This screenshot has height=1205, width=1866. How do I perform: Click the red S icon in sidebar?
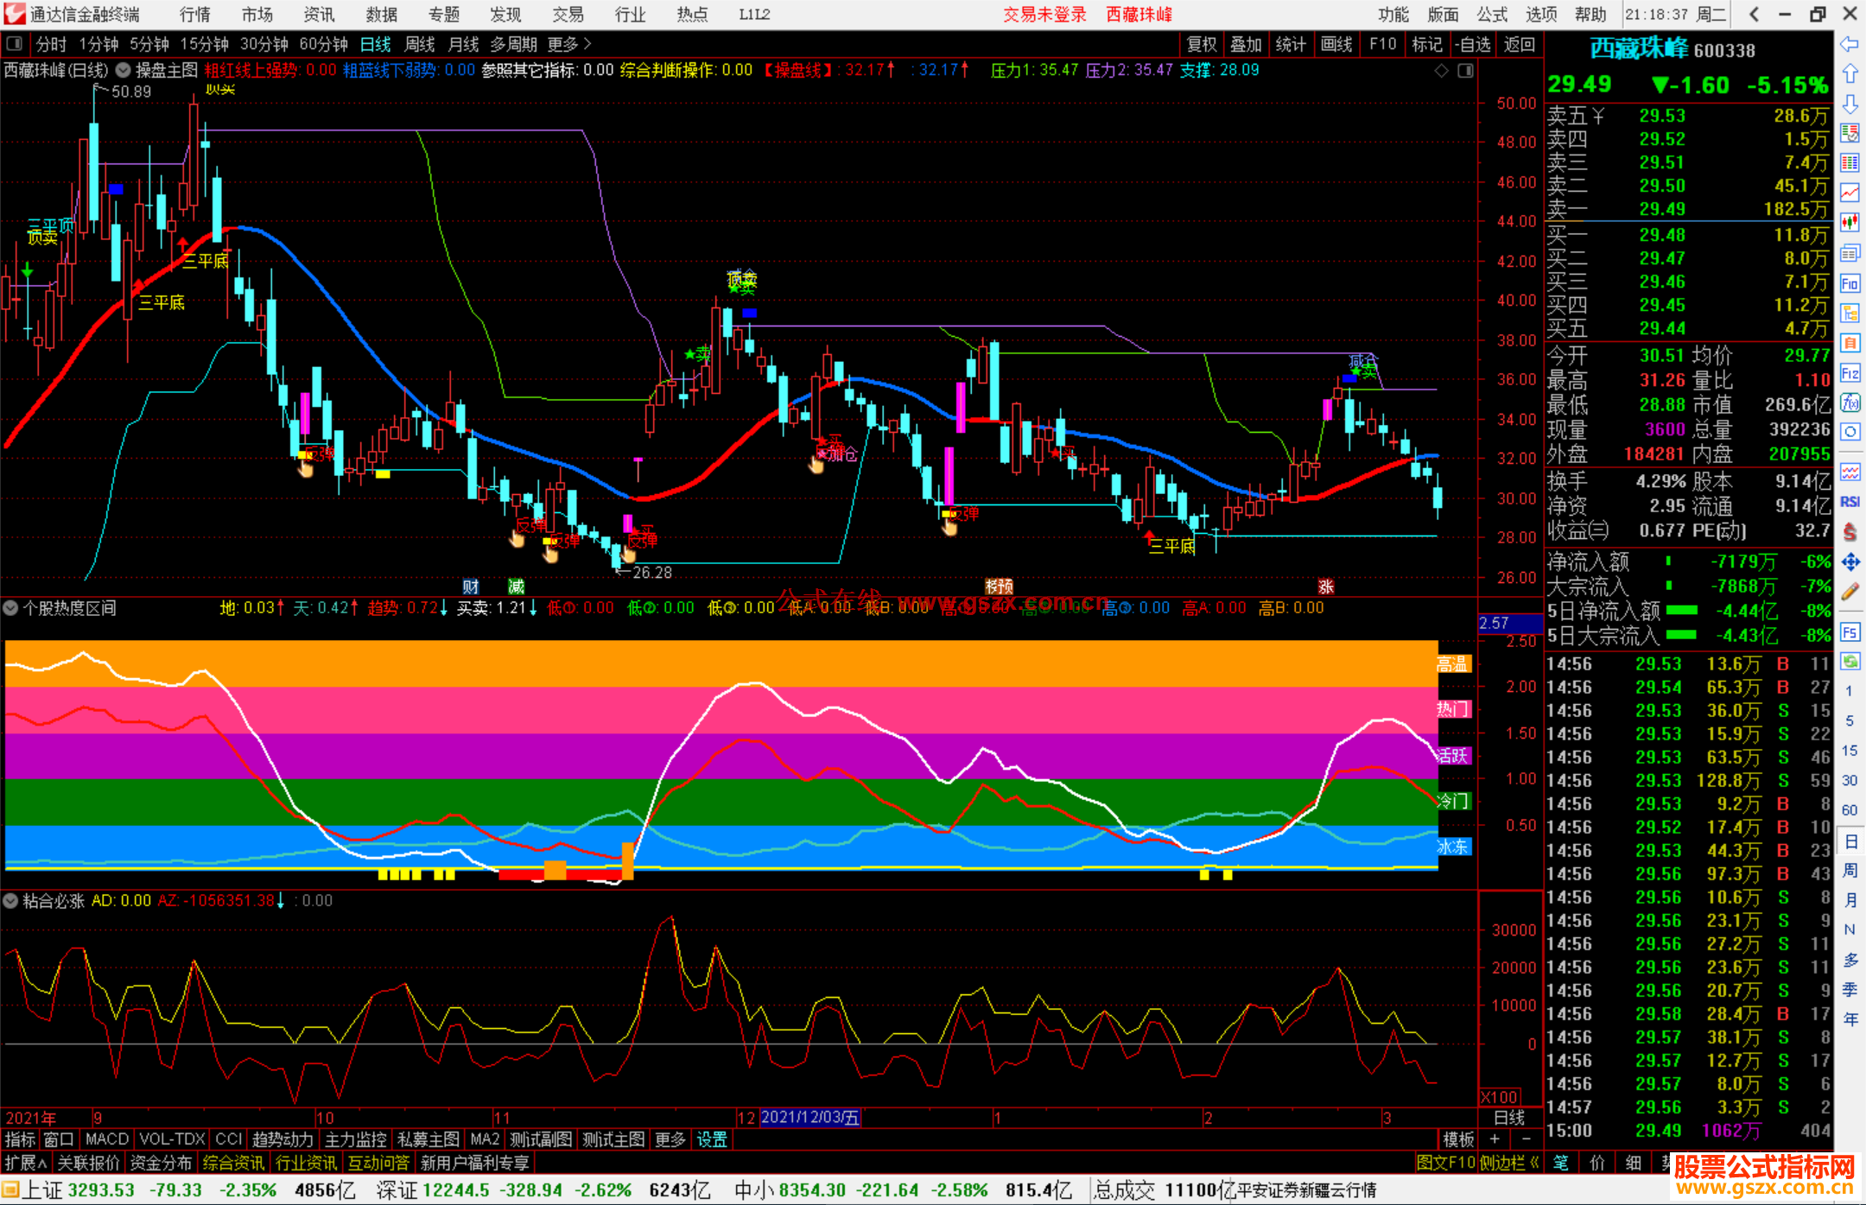tap(1850, 531)
